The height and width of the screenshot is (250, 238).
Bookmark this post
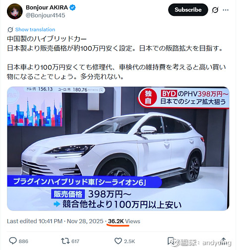[171, 241]
